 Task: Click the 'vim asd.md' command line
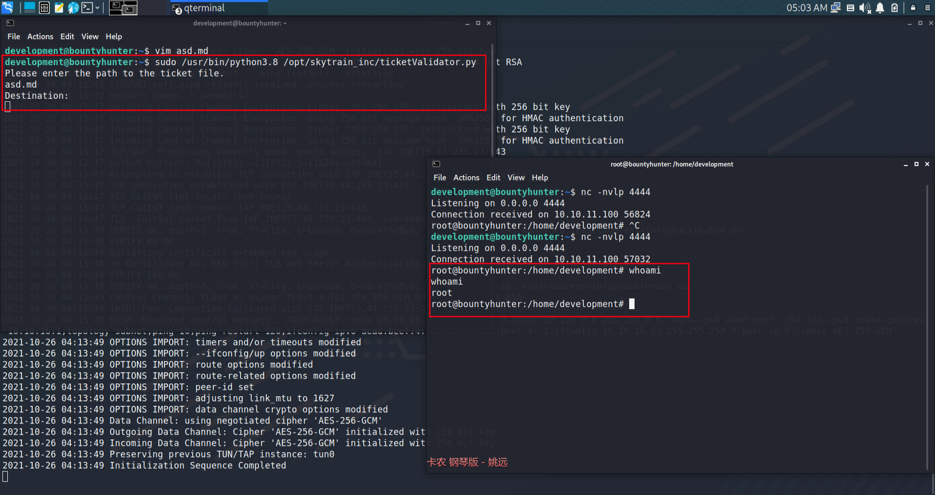point(107,51)
